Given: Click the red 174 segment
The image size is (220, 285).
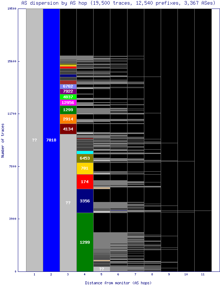Looking at the screenshot, I should pyautogui.click(x=85, y=182).
